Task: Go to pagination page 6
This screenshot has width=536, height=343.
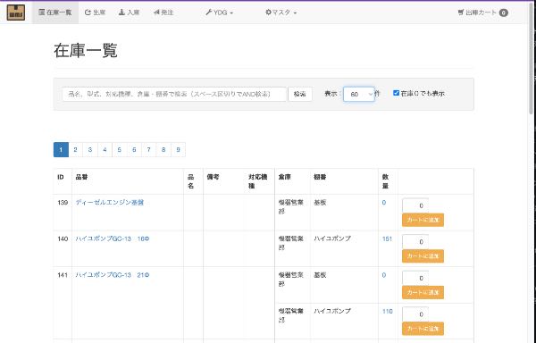Action: (x=134, y=150)
